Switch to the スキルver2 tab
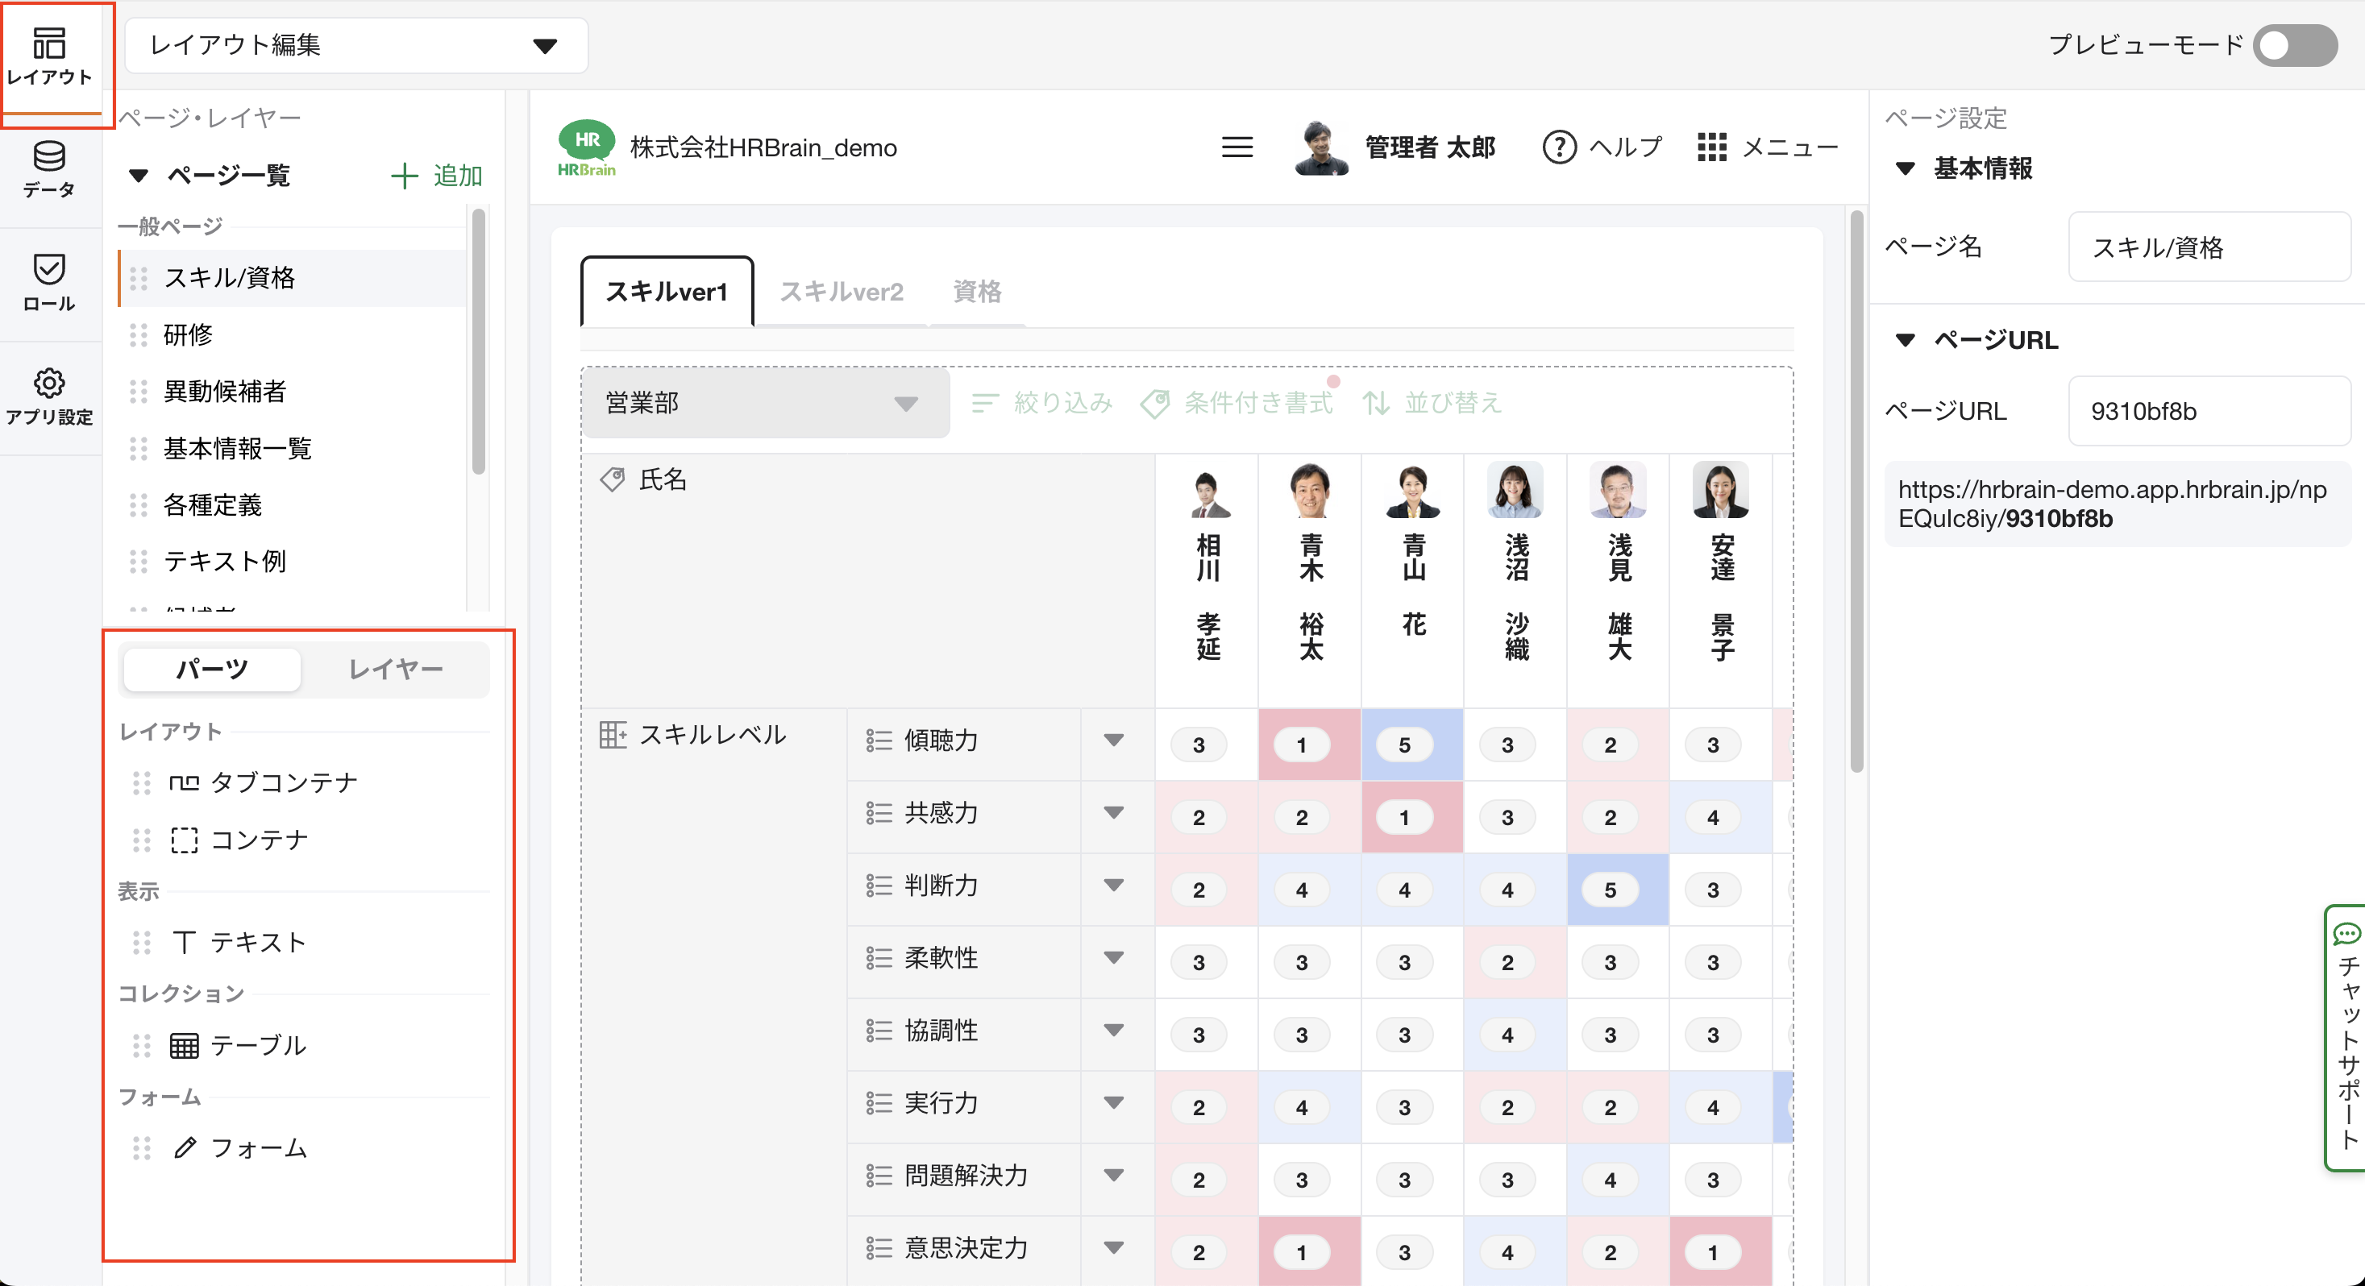The height and width of the screenshot is (1286, 2365). coord(841,292)
